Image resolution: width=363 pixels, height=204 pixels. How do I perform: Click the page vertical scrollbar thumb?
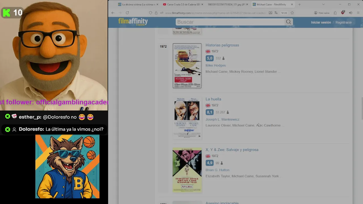[362, 109]
